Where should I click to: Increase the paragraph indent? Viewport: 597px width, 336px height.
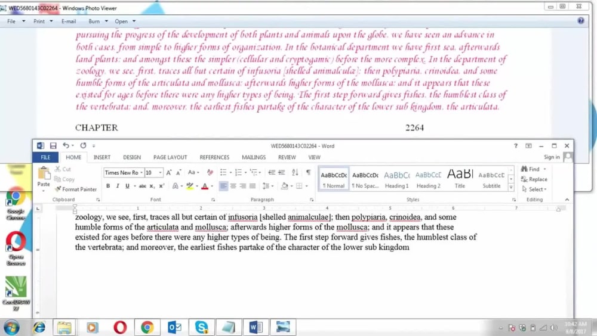coord(282,173)
